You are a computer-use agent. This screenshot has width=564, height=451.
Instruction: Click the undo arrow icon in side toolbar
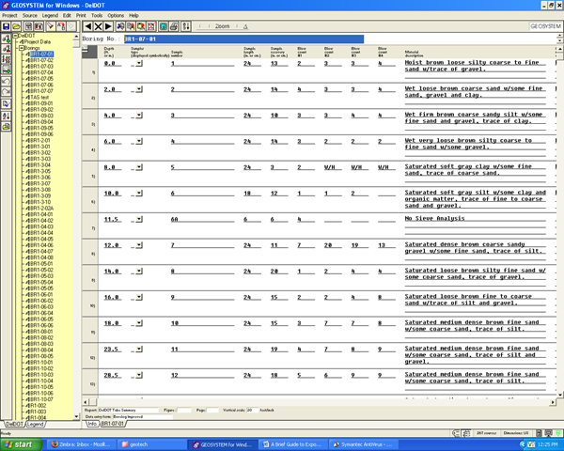7,82
